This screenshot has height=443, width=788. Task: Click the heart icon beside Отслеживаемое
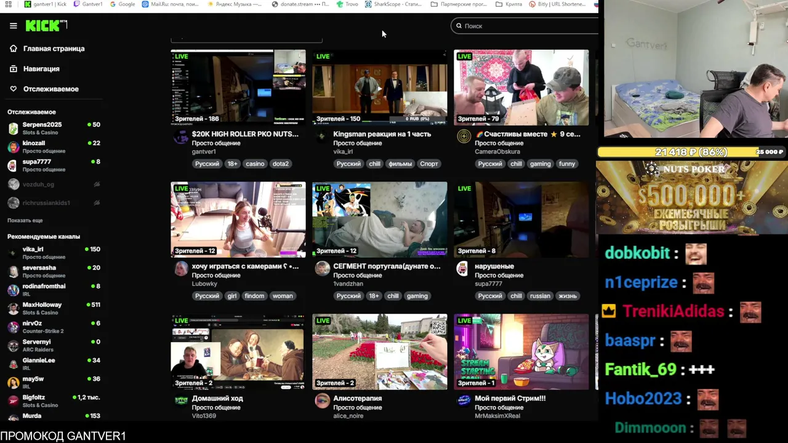(x=13, y=89)
